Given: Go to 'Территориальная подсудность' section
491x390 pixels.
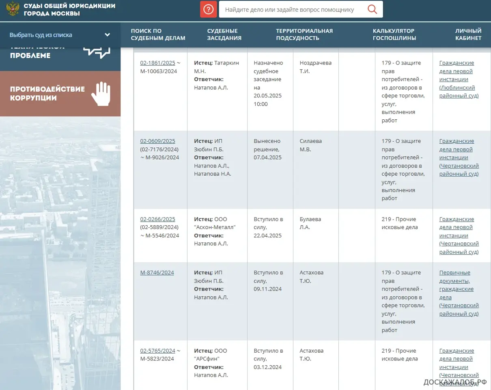Looking at the screenshot, I should coord(304,34).
